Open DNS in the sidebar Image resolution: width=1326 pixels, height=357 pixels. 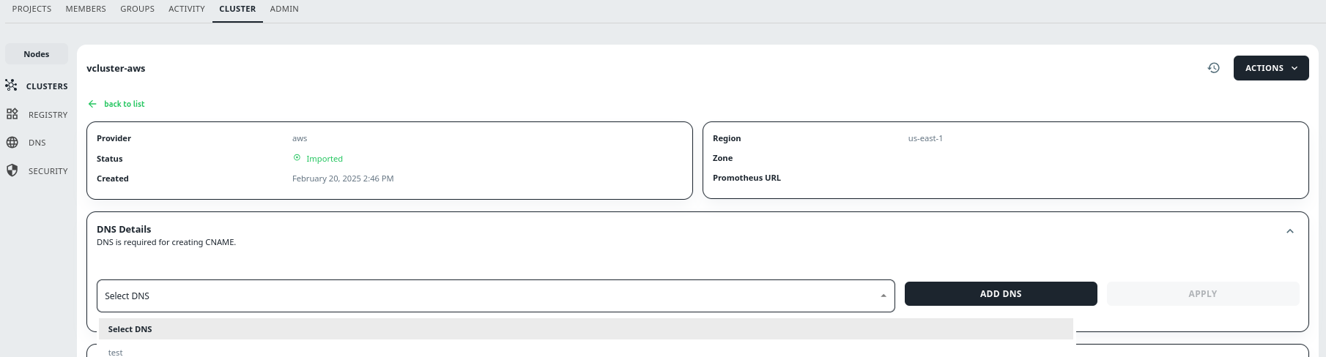tap(37, 143)
